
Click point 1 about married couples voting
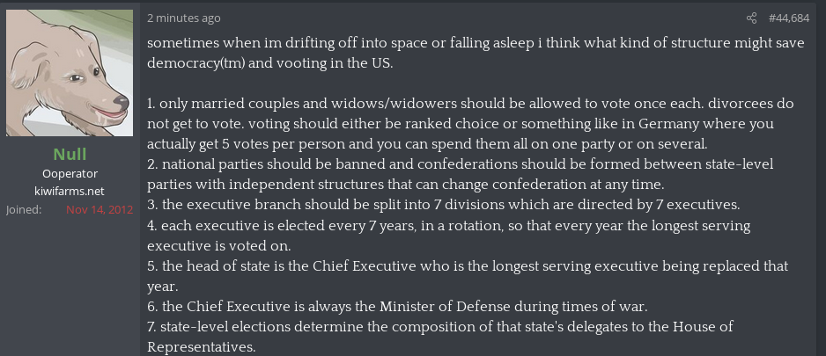point(440,105)
